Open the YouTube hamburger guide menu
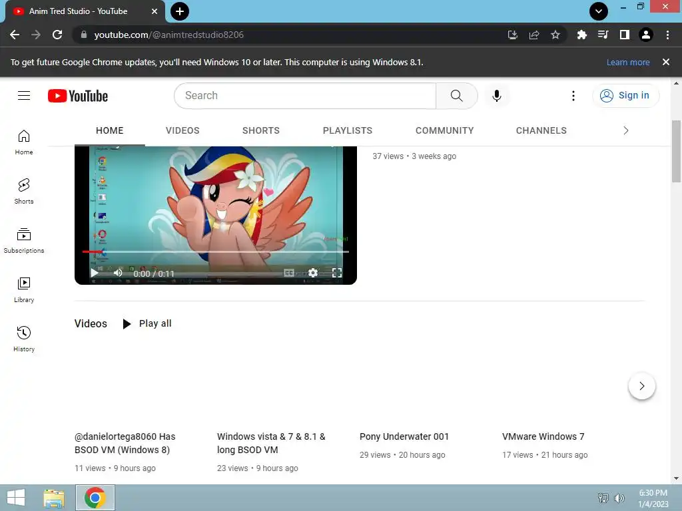 [x=24, y=96]
